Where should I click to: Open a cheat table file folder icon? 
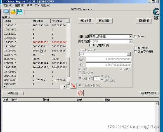click(x=13, y=12)
